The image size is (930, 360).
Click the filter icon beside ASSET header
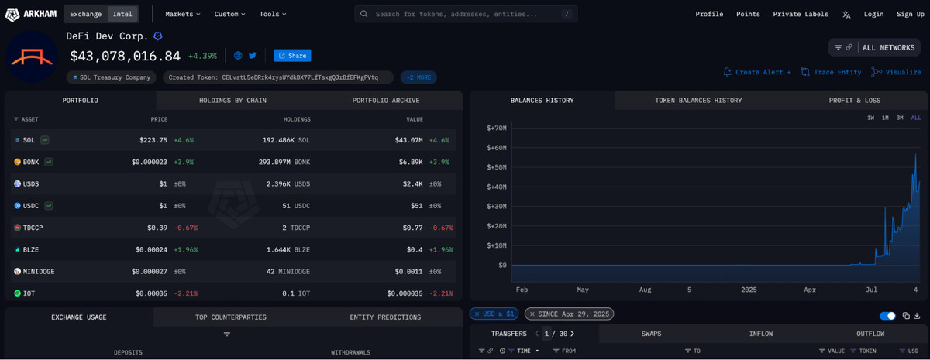coord(16,119)
